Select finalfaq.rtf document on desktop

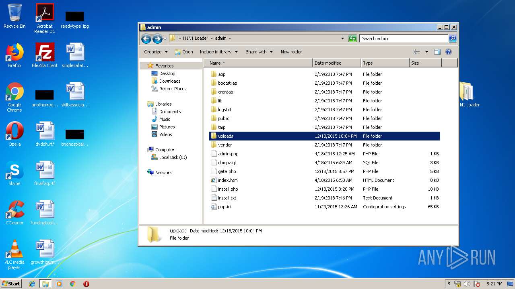coord(45,173)
